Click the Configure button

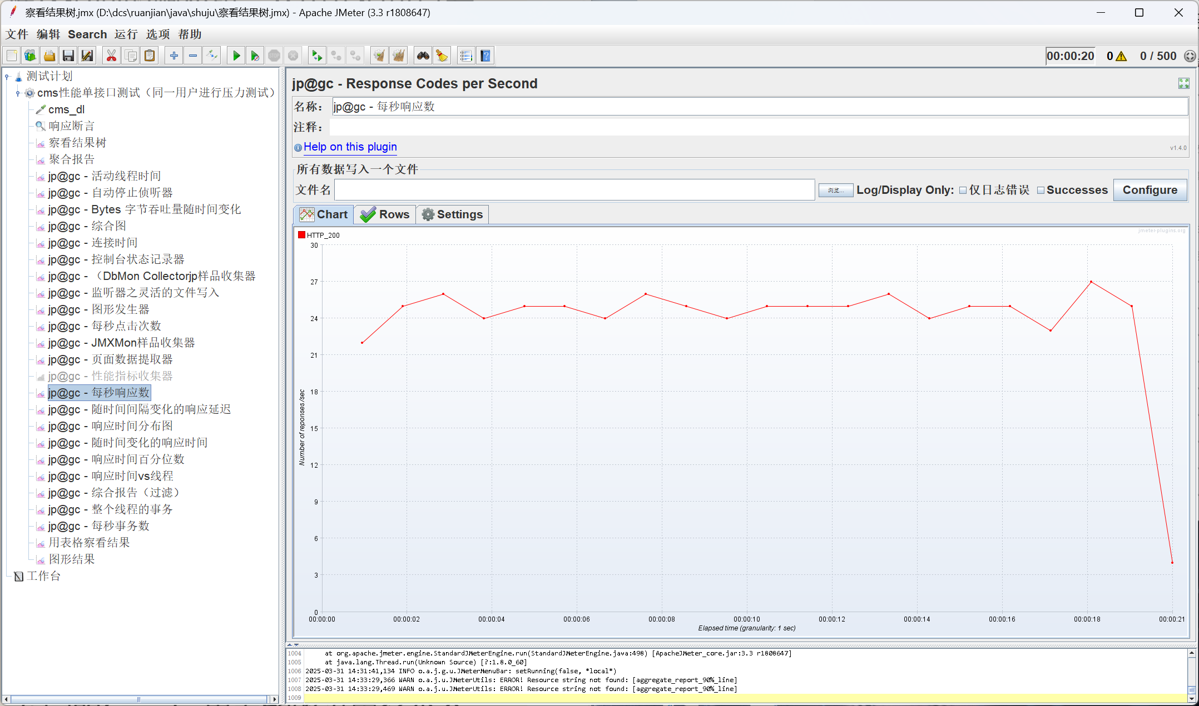1150,190
